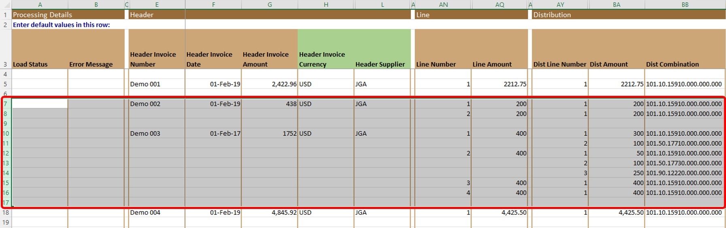Viewport: 726px width, 228px height.
Task: Select column F header
Action: coord(213,4)
